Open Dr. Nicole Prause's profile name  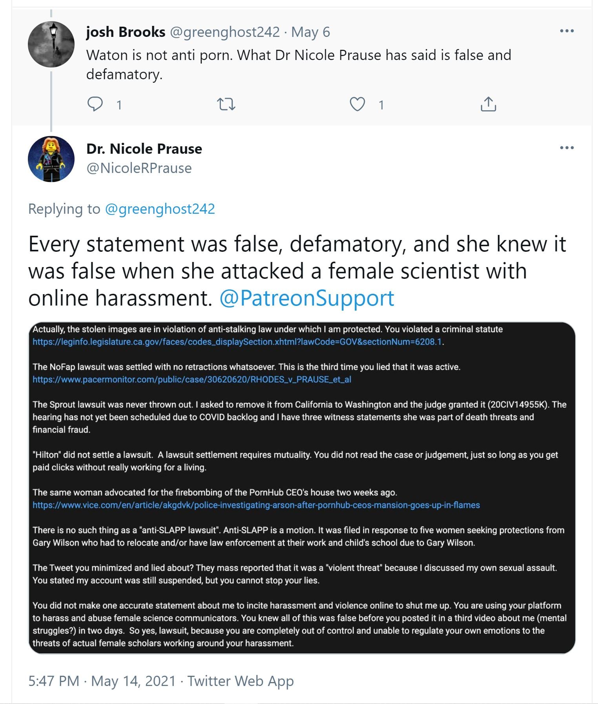(x=144, y=149)
